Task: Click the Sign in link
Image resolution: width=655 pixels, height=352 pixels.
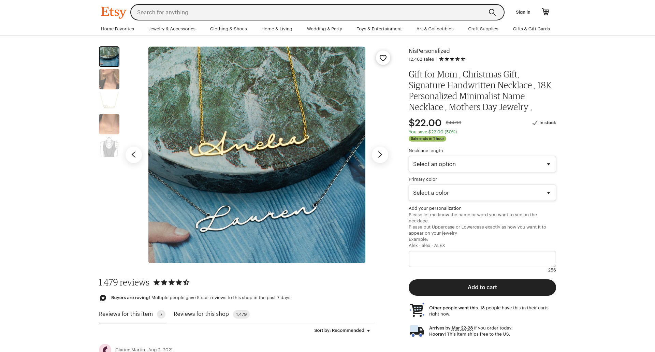Action: click(523, 12)
